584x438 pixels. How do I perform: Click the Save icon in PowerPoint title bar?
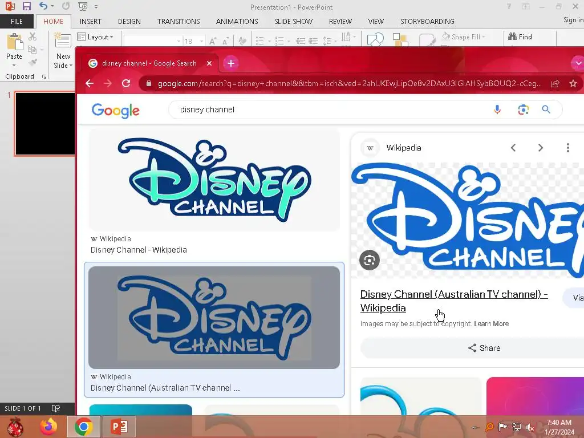tap(26, 6)
